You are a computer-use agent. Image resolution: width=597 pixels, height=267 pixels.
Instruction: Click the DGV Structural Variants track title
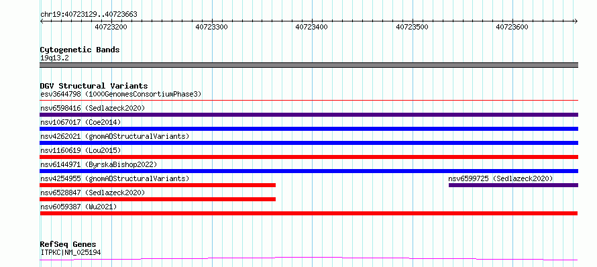click(x=94, y=86)
